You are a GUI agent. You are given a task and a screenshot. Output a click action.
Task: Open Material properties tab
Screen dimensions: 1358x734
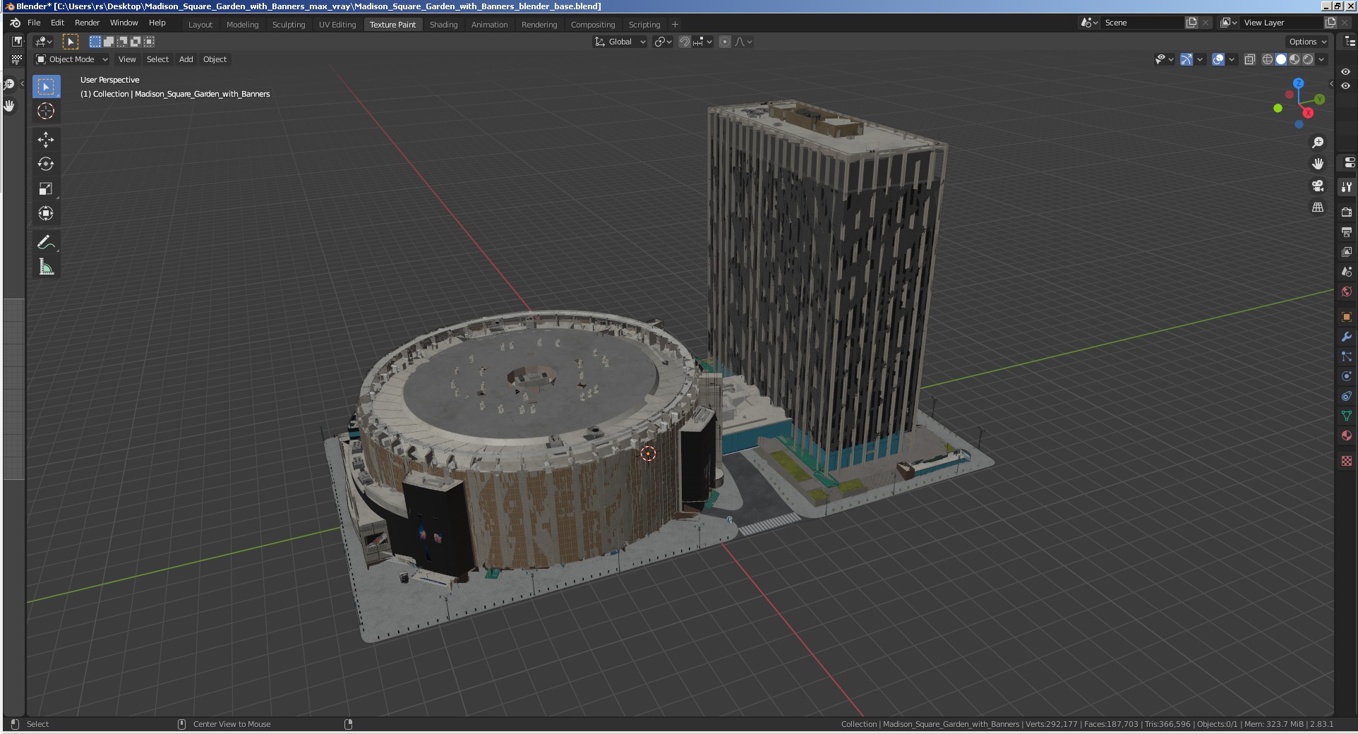(x=1347, y=435)
